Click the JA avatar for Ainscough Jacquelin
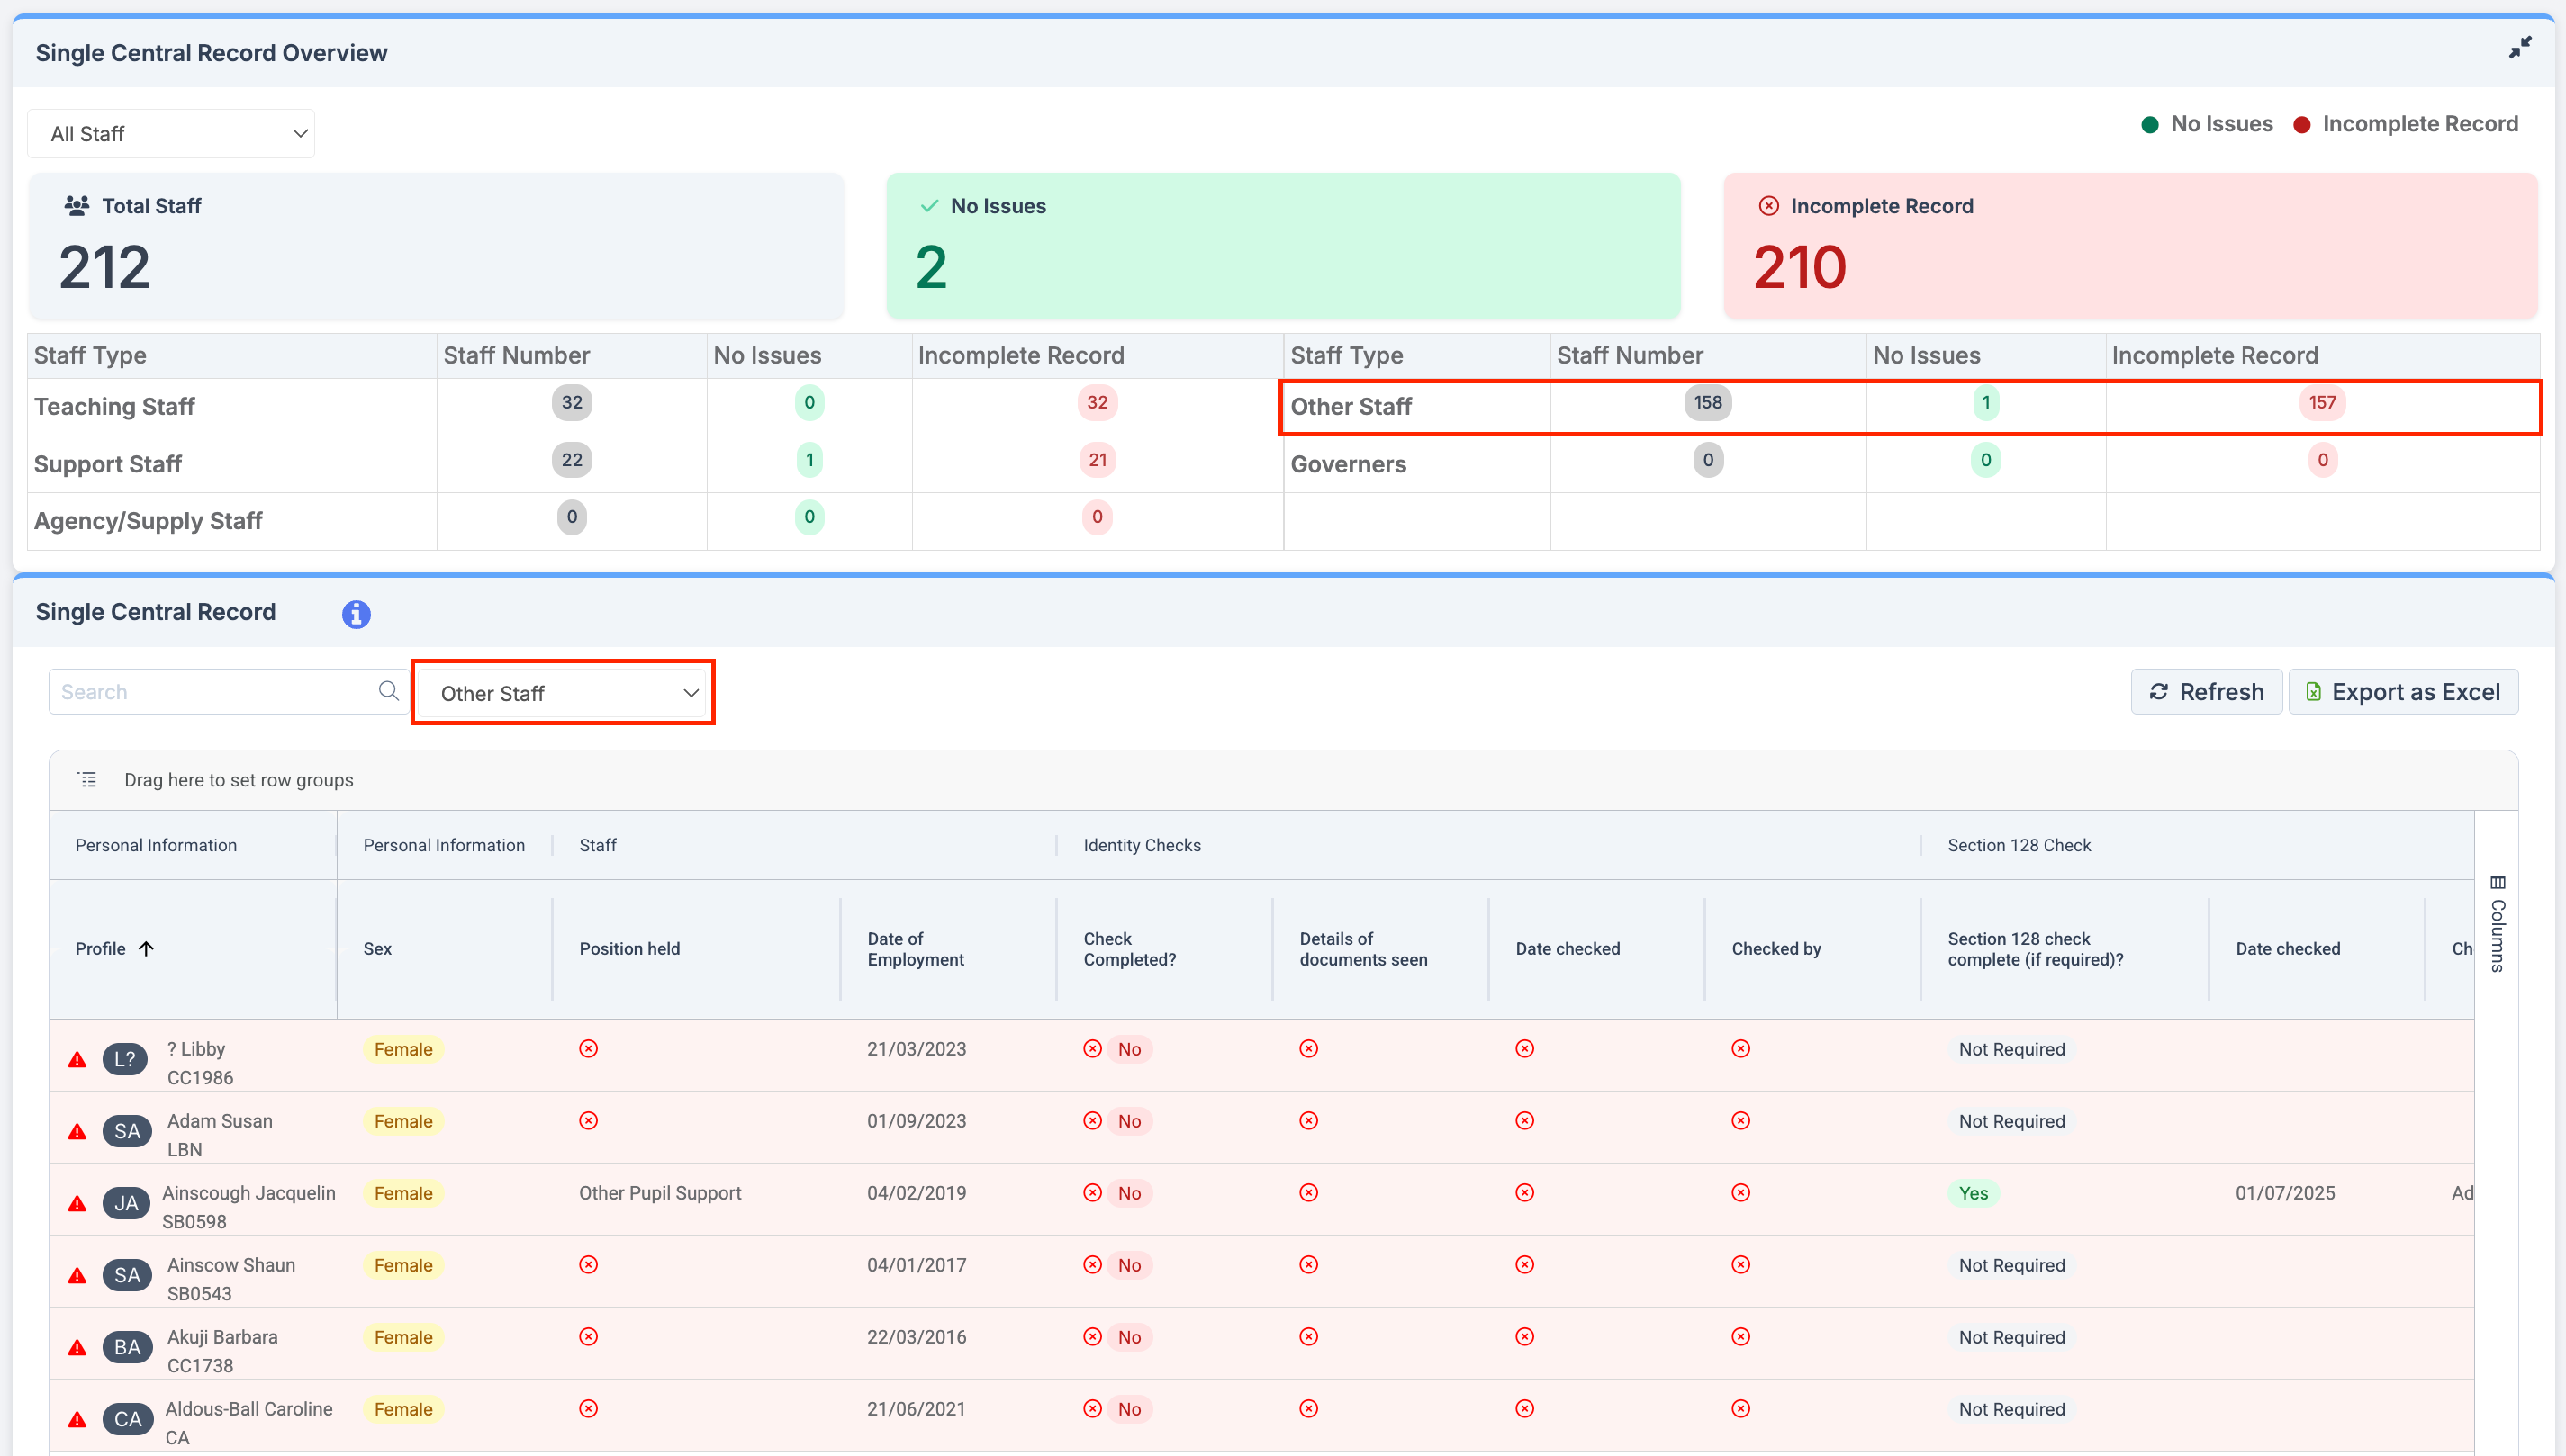Viewport: 2566px width, 1456px height. (126, 1203)
